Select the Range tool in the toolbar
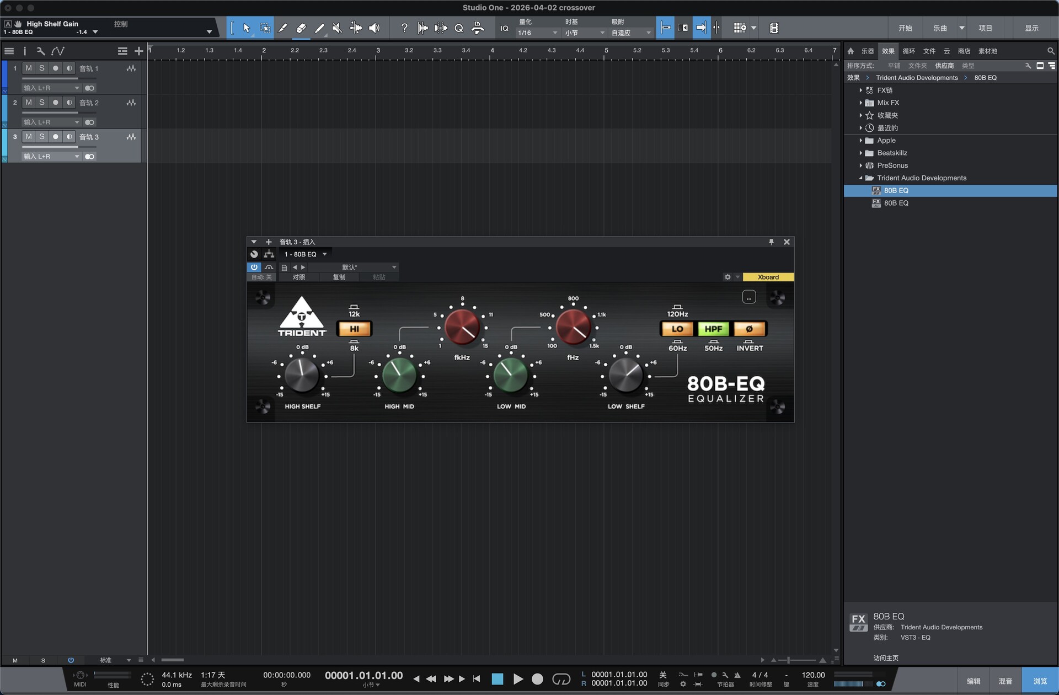Screen dimensions: 1059x695 point(265,28)
